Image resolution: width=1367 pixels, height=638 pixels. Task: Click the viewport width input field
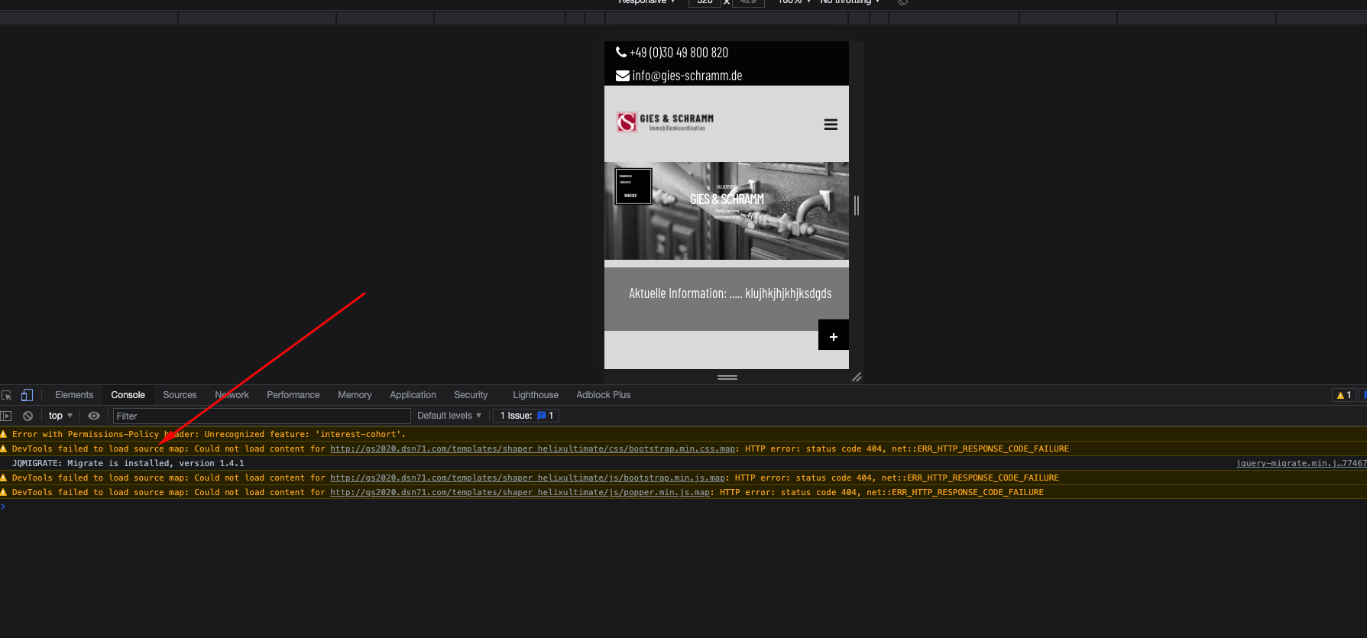(x=705, y=2)
